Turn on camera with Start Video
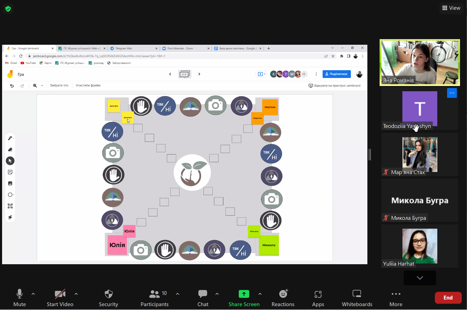Viewport: 467px width, 310px height. point(60,294)
